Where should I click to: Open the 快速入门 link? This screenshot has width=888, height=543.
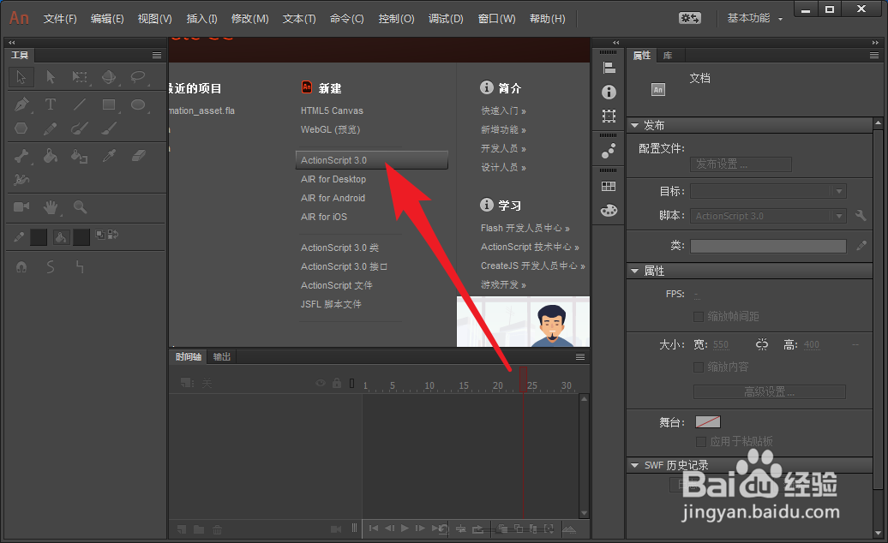click(x=503, y=110)
